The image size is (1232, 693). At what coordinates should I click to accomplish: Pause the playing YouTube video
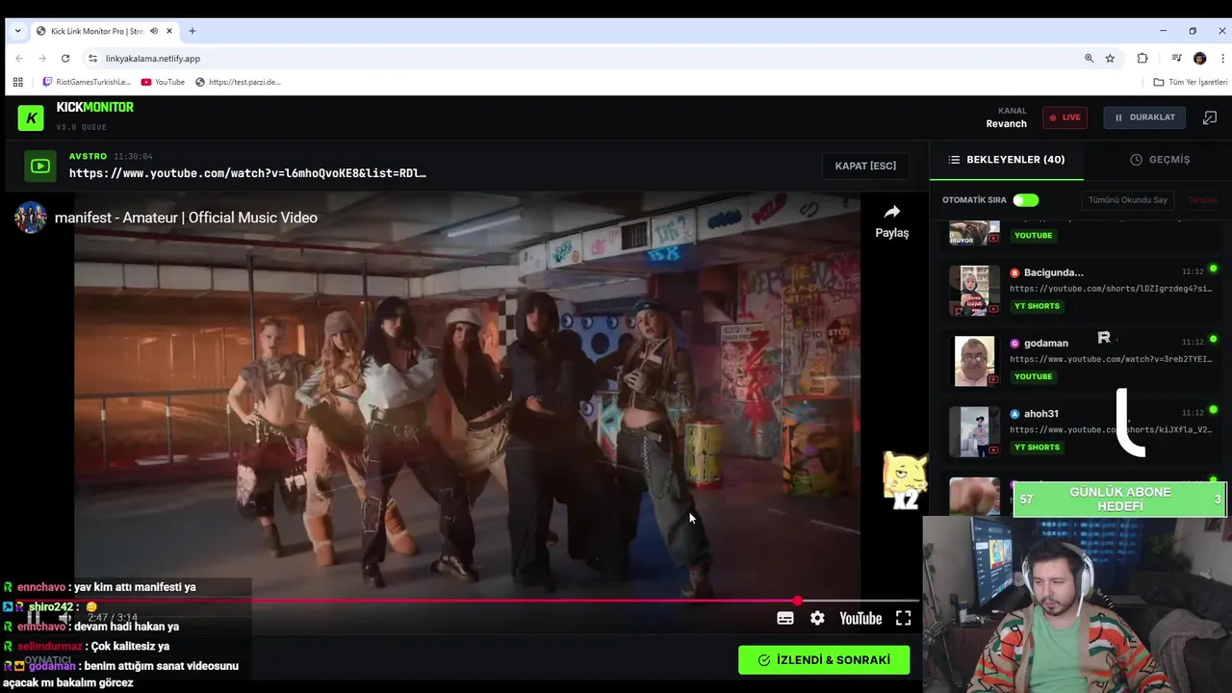pyautogui.click(x=35, y=617)
